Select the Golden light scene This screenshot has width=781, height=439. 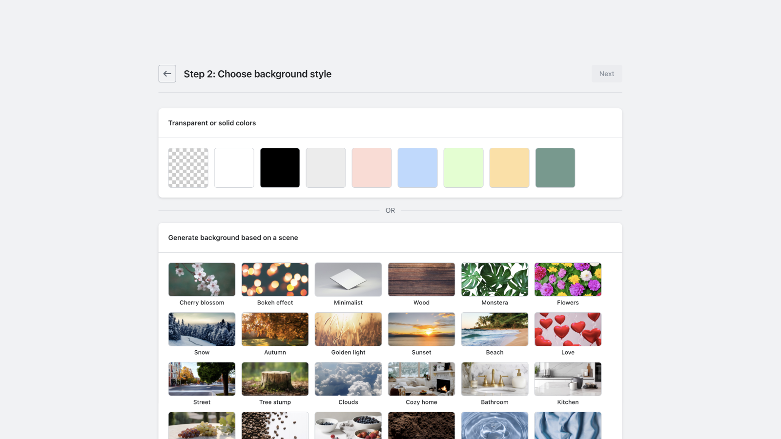tap(349, 329)
